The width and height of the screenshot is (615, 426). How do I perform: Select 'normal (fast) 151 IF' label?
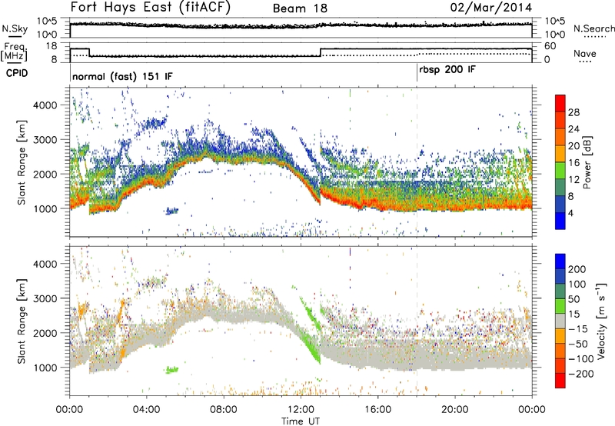[x=122, y=76]
